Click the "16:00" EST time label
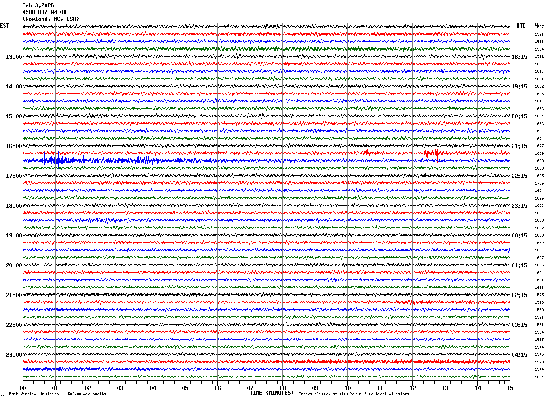Viewport: 546px width, 400px height. [x=14, y=146]
